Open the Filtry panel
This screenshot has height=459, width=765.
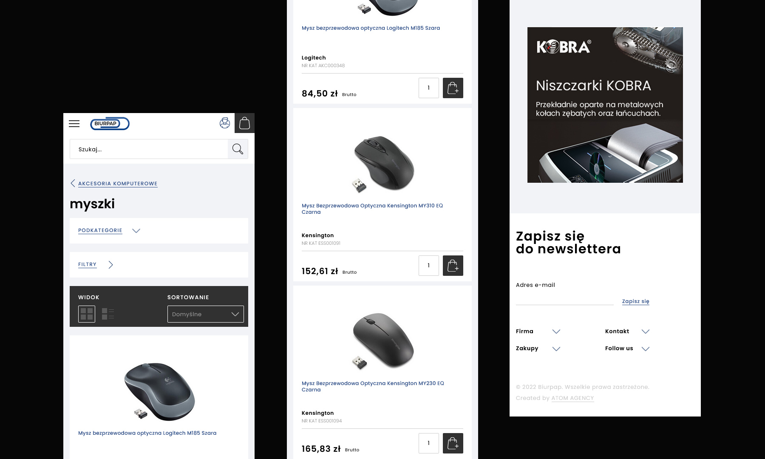point(96,265)
